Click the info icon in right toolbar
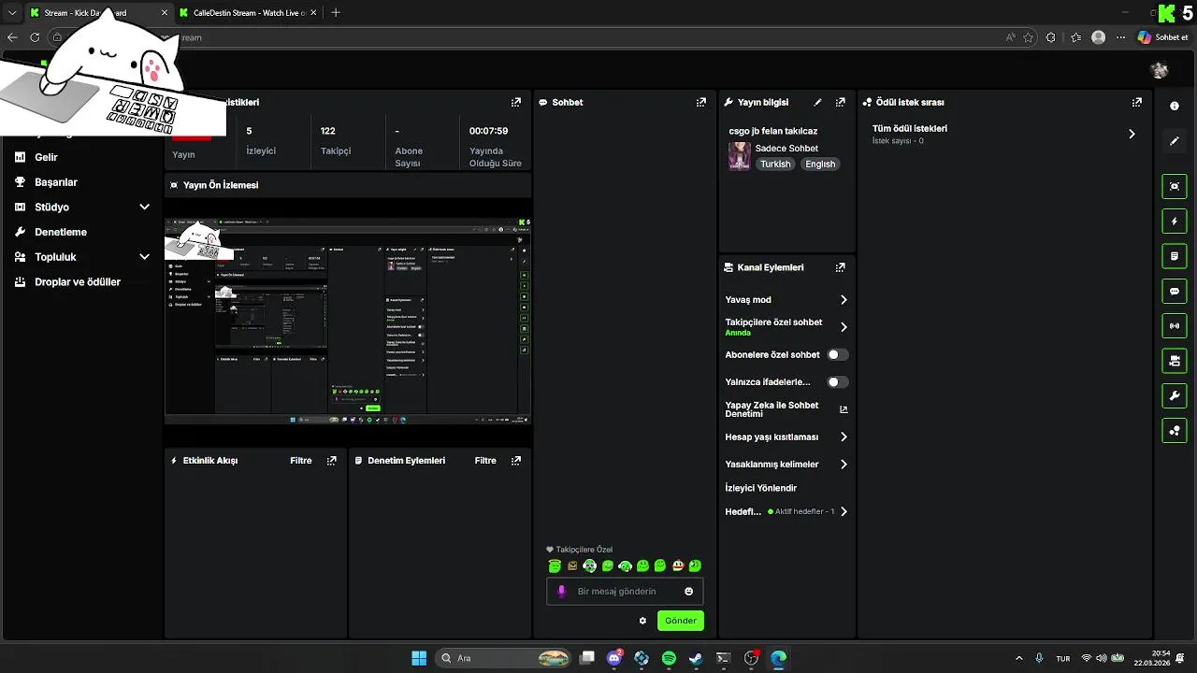This screenshot has width=1197, height=673. click(1175, 107)
